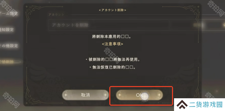The height and width of the screenshot is (111, 225).
Task: Click the white touch indicator circle on OK
Action: pos(145,96)
